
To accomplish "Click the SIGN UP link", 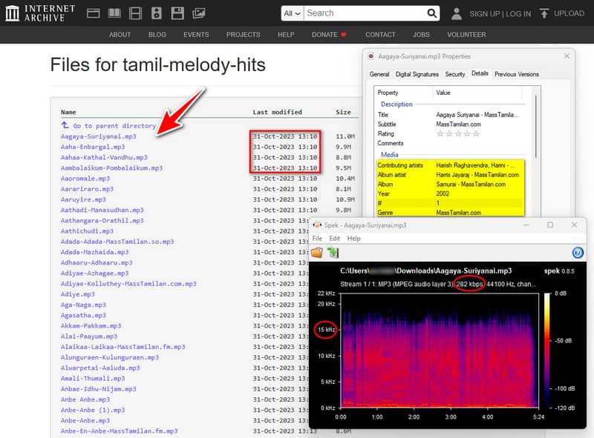I will [485, 14].
